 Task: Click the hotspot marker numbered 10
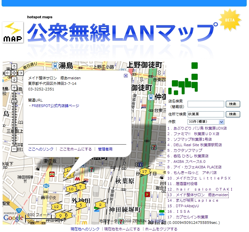[71, 189]
